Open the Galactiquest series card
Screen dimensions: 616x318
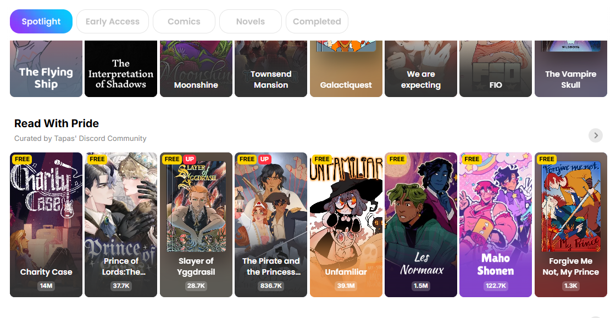coord(346,69)
